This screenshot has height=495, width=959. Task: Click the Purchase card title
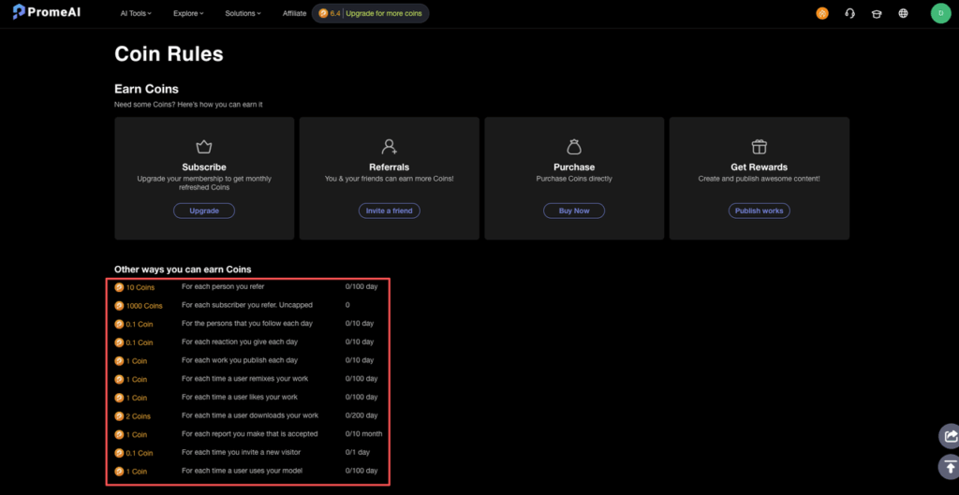coord(574,167)
